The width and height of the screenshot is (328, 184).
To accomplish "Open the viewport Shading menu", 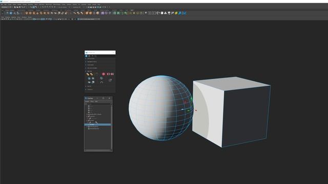I will click(x=7, y=17).
